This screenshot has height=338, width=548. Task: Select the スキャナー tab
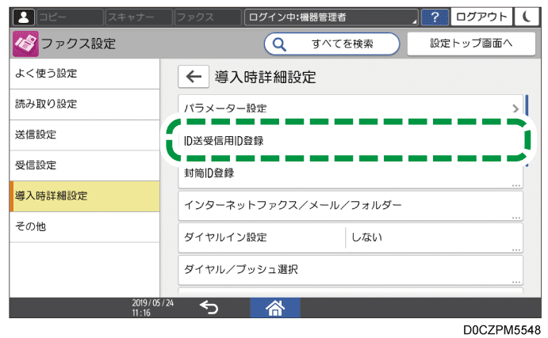[x=139, y=17]
